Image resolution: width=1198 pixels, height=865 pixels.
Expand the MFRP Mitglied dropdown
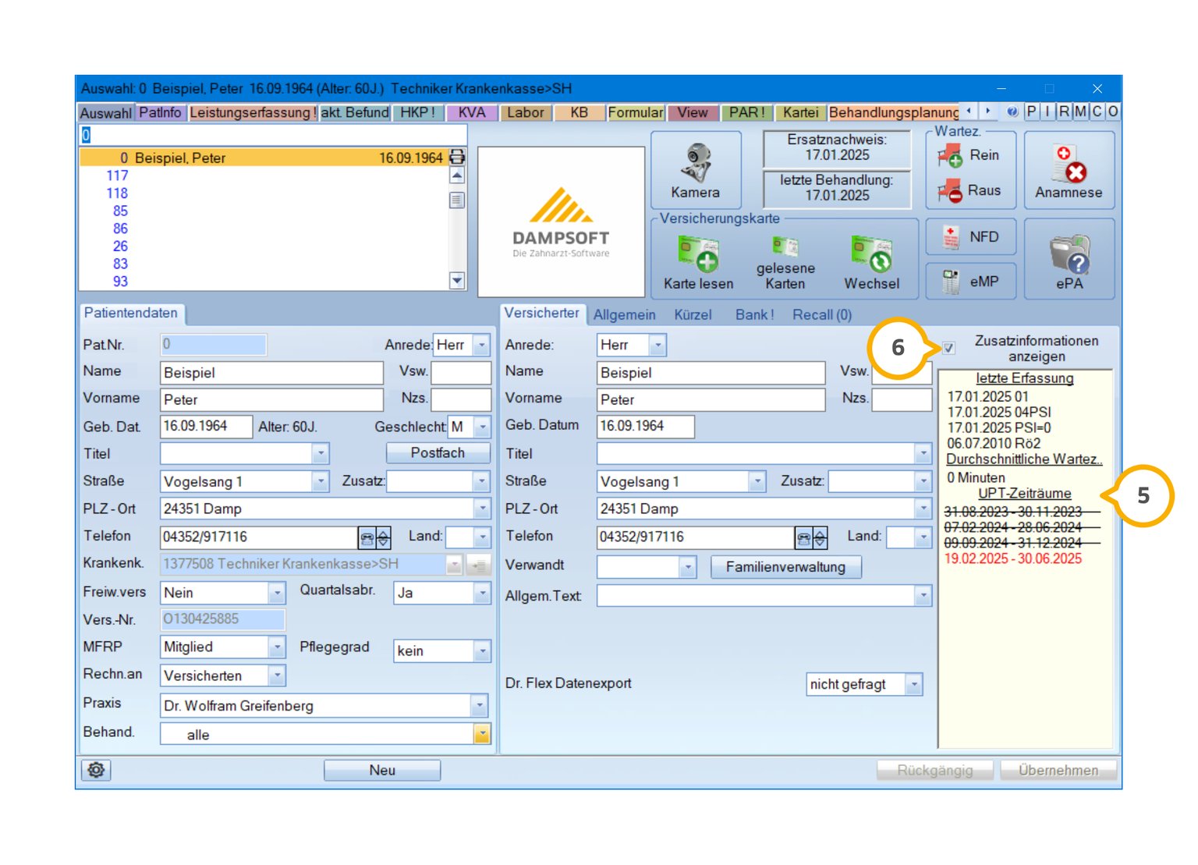tap(277, 647)
